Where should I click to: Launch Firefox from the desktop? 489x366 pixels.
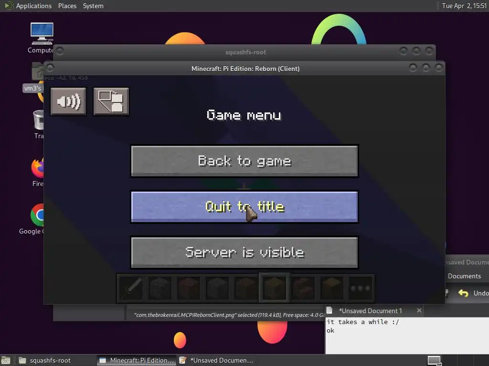pos(38,172)
